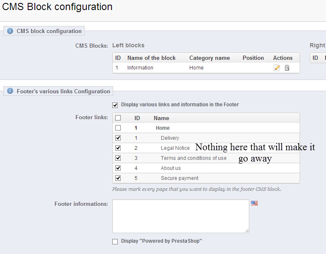Click the Position column header
The height and width of the screenshot is (254, 326).
coord(253,58)
